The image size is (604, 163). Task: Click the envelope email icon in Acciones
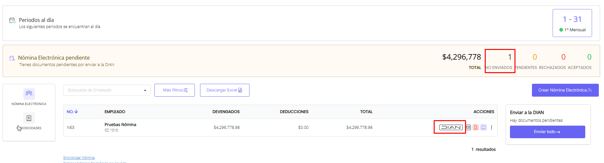[468, 128]
